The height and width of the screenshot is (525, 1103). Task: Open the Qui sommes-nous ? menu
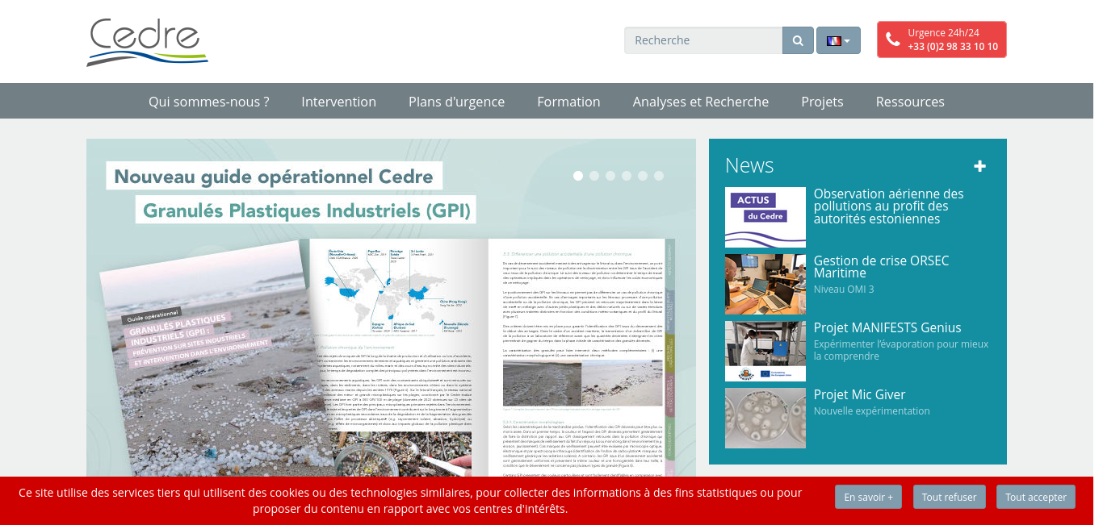pyautogui.click(x=209, y=102)
